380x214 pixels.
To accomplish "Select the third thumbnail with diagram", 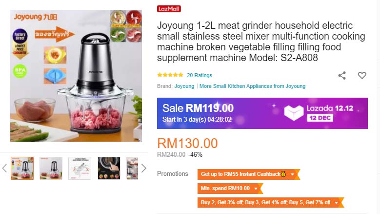I will [x=80, y=168].
